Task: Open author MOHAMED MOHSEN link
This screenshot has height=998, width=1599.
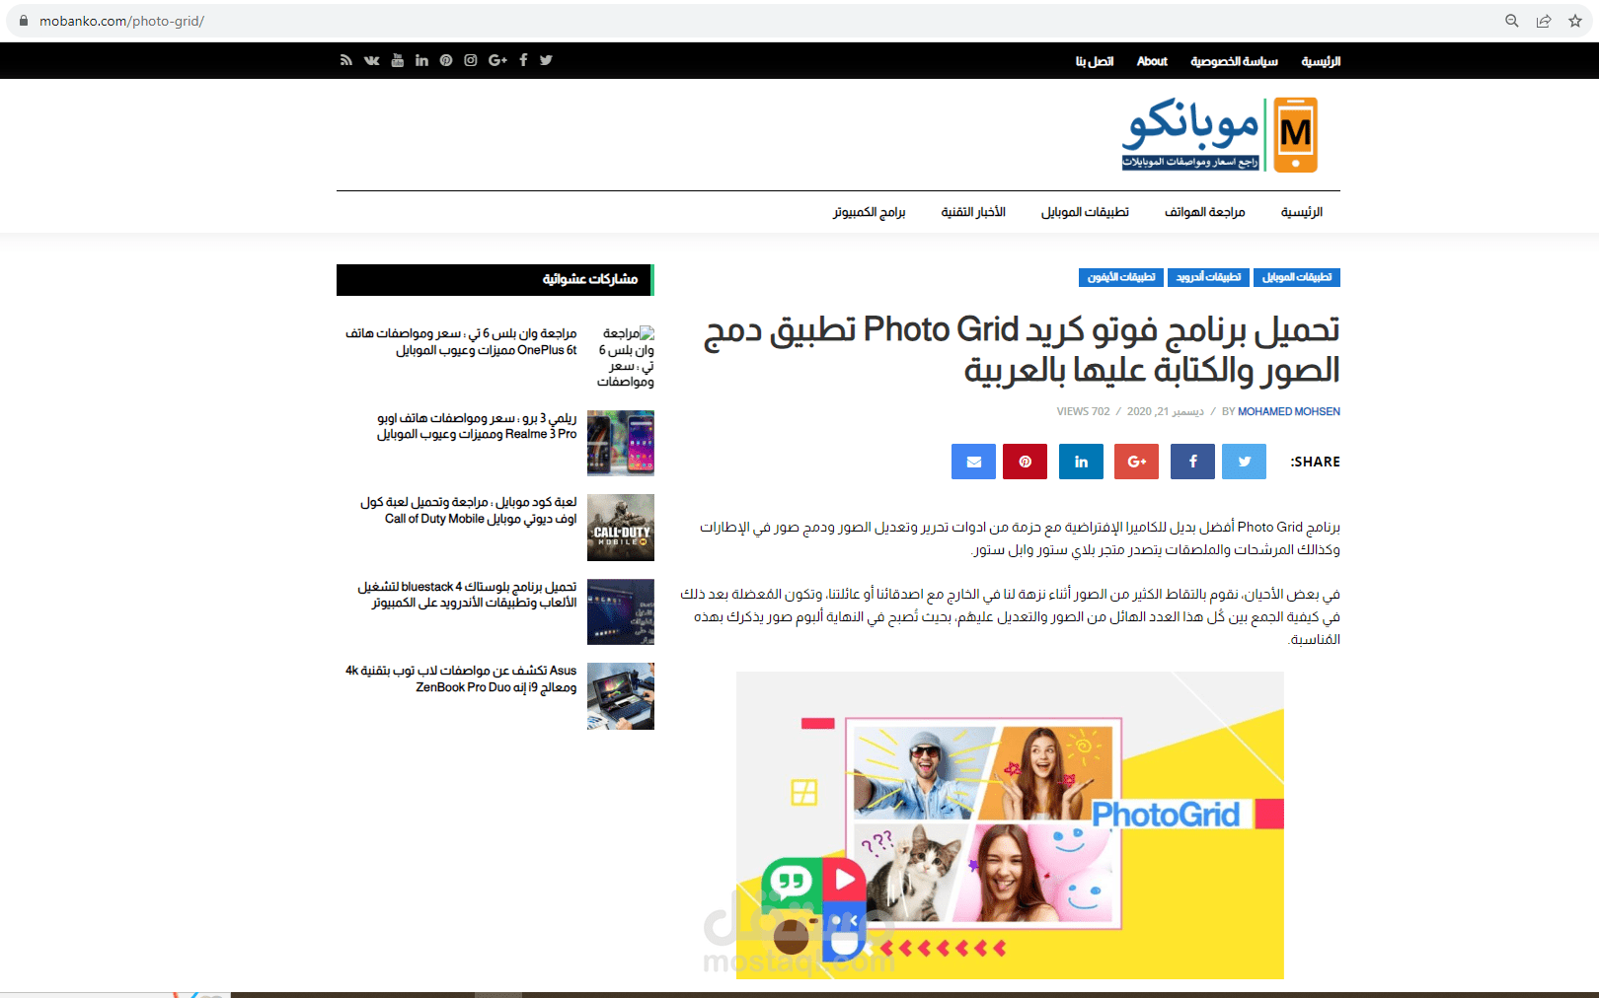Action: click(x=1289, y=411)
